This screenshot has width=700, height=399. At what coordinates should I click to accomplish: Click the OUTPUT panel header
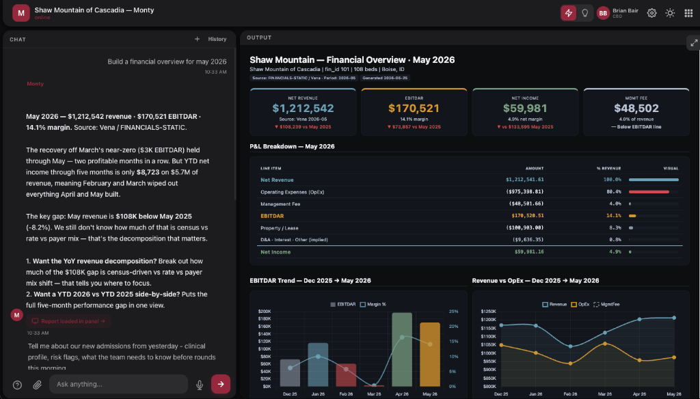coord(259,38)
